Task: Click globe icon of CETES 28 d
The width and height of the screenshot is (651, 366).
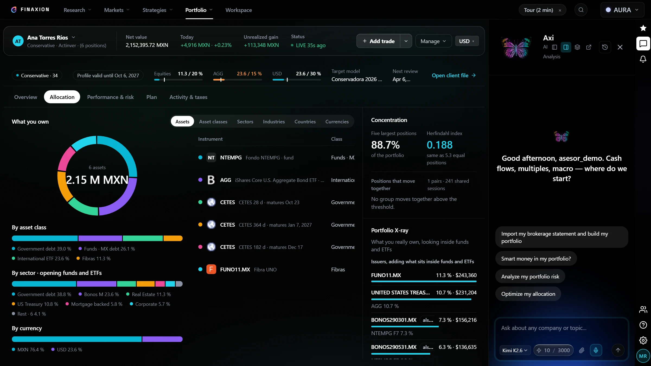Action: 211,202
